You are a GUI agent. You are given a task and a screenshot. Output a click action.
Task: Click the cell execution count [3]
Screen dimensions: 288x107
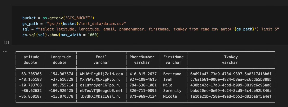(x=6, y=42)
